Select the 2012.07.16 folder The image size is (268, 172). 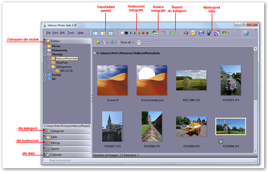pos(66,71)
